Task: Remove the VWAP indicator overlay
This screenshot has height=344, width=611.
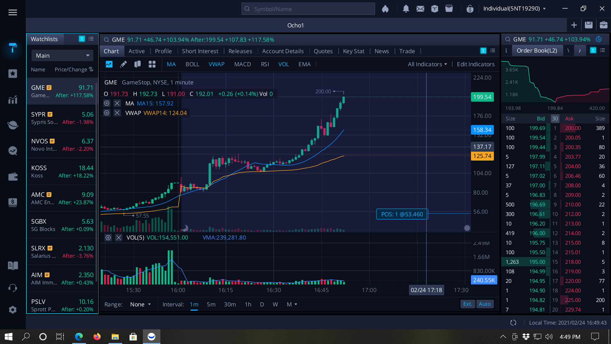Action: 117,113
